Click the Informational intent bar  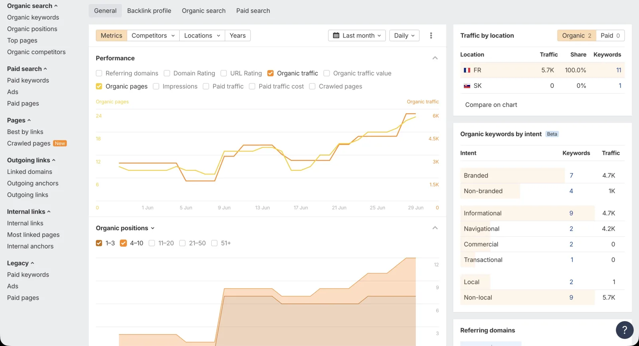pos(527,213)
